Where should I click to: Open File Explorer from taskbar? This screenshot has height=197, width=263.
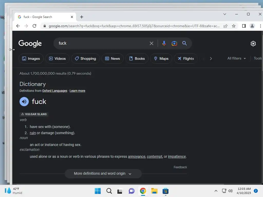coord(154,191)
